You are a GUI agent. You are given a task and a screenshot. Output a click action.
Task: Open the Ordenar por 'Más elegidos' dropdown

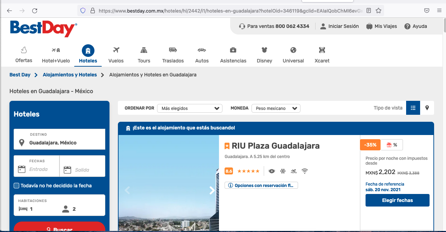(190, 108)
